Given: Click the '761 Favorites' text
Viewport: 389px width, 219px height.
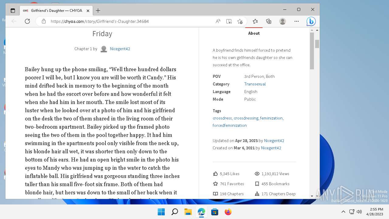Looking at the screenshot, I should (232, 184).
